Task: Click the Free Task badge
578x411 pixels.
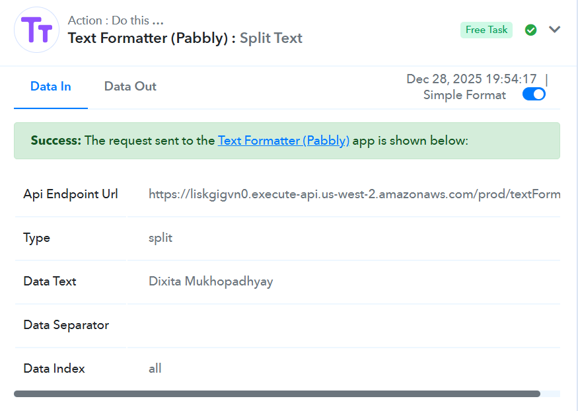Action: (x=486, y=30)
